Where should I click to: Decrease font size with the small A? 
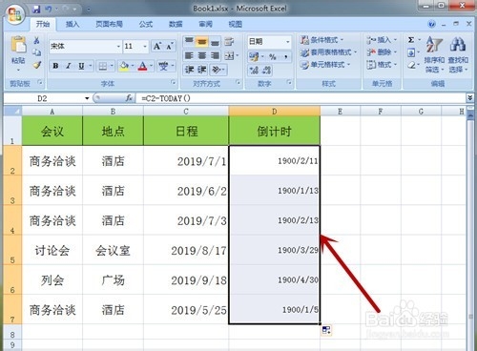[169, 47]
